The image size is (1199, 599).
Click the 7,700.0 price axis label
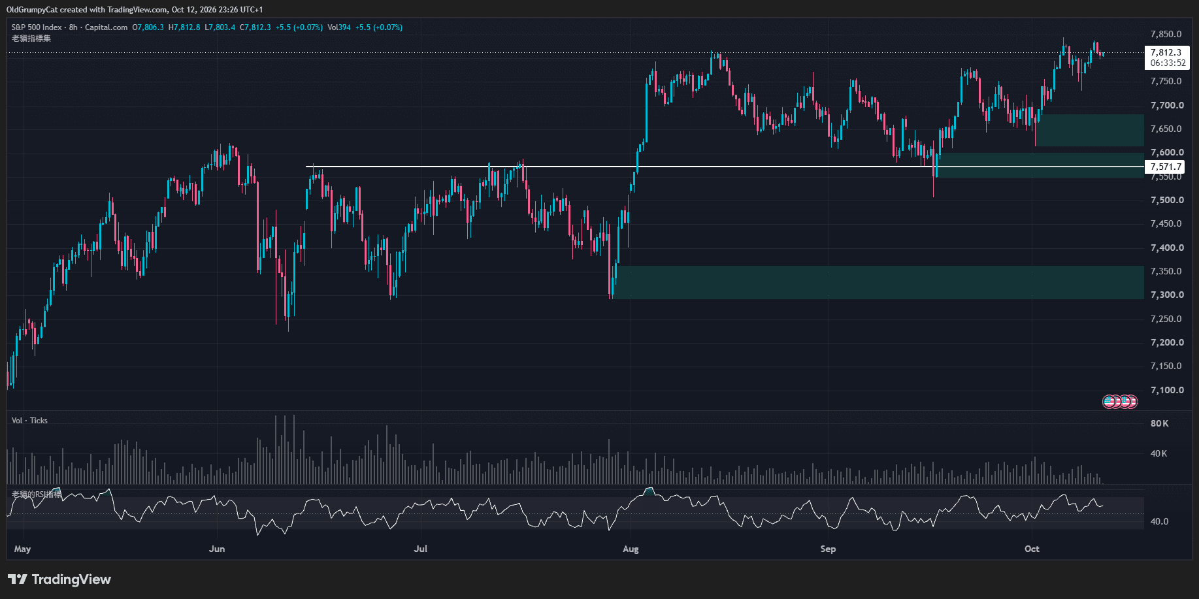pyautogui.click(x=1167, y=105)
